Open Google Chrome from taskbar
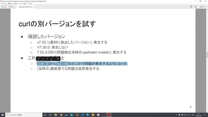This screenshot has height=117, width=208. (61, 115)
